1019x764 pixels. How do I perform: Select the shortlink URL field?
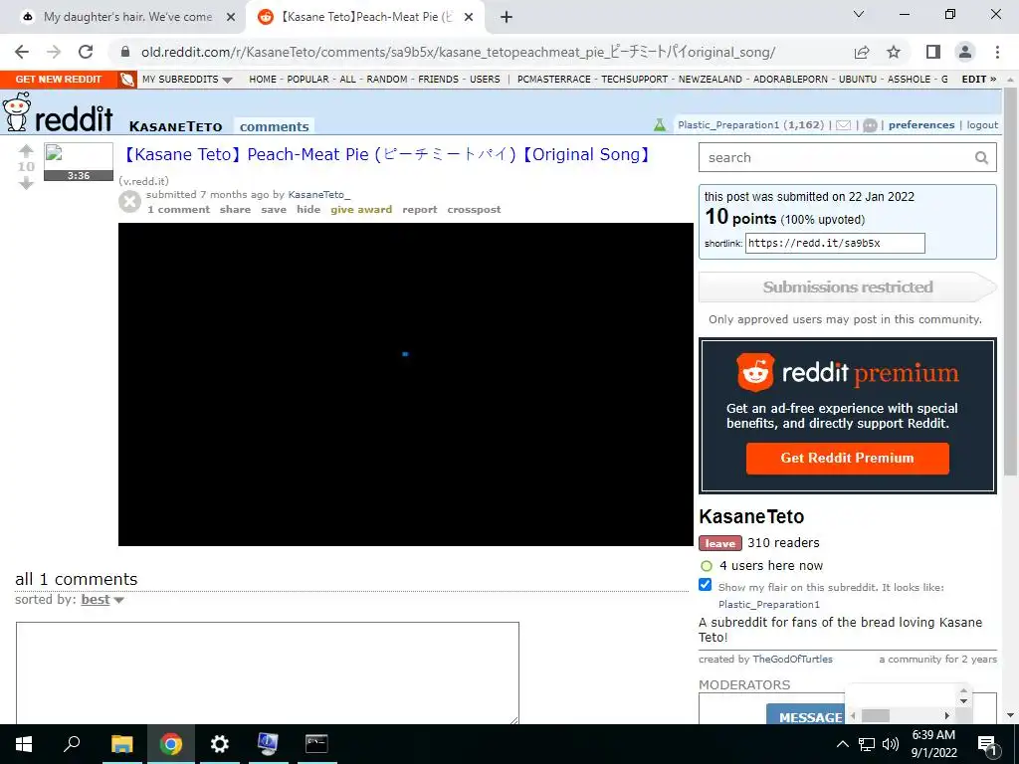pyautogui.click(x=835, y=243)
